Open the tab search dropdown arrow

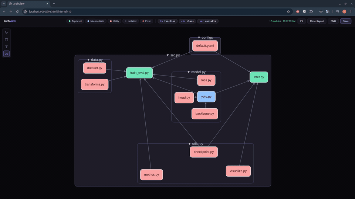tap(4, 4)
